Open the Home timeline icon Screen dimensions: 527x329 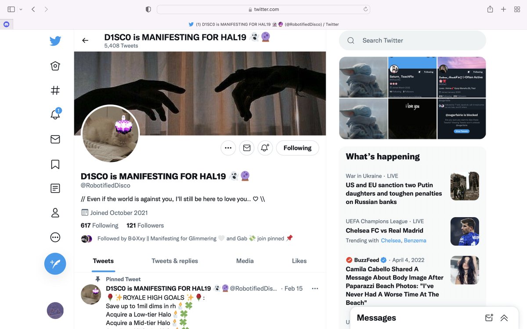55,66
